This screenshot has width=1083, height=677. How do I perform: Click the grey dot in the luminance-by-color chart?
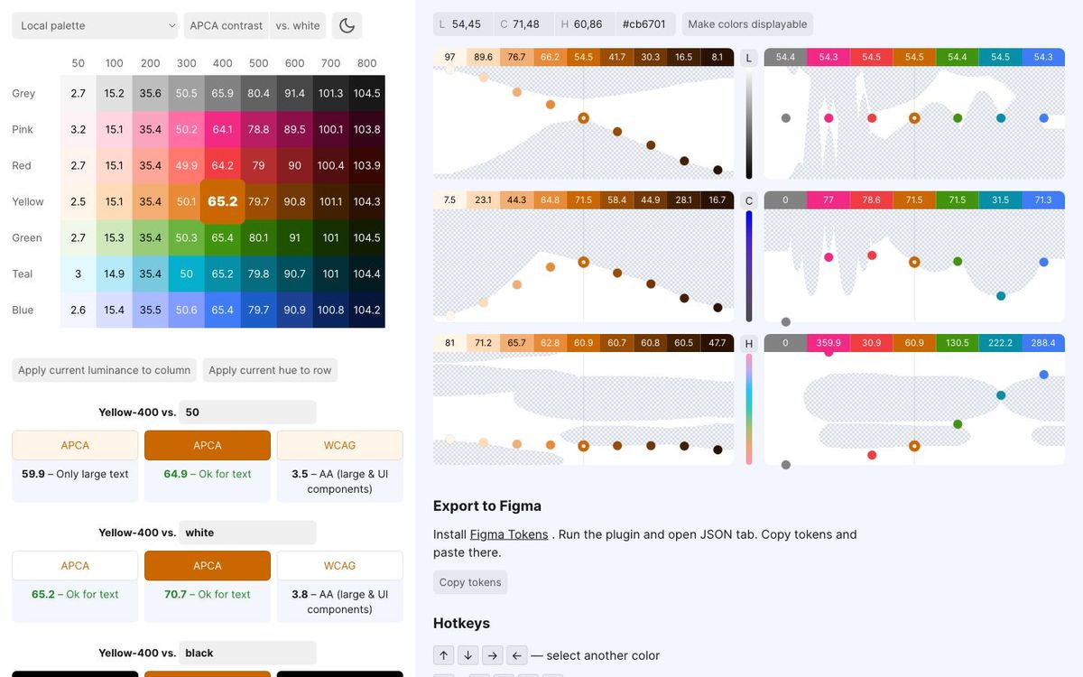(786, 118)
